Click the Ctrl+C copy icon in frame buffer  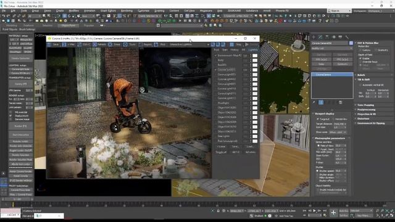click(x=79, y=44)
